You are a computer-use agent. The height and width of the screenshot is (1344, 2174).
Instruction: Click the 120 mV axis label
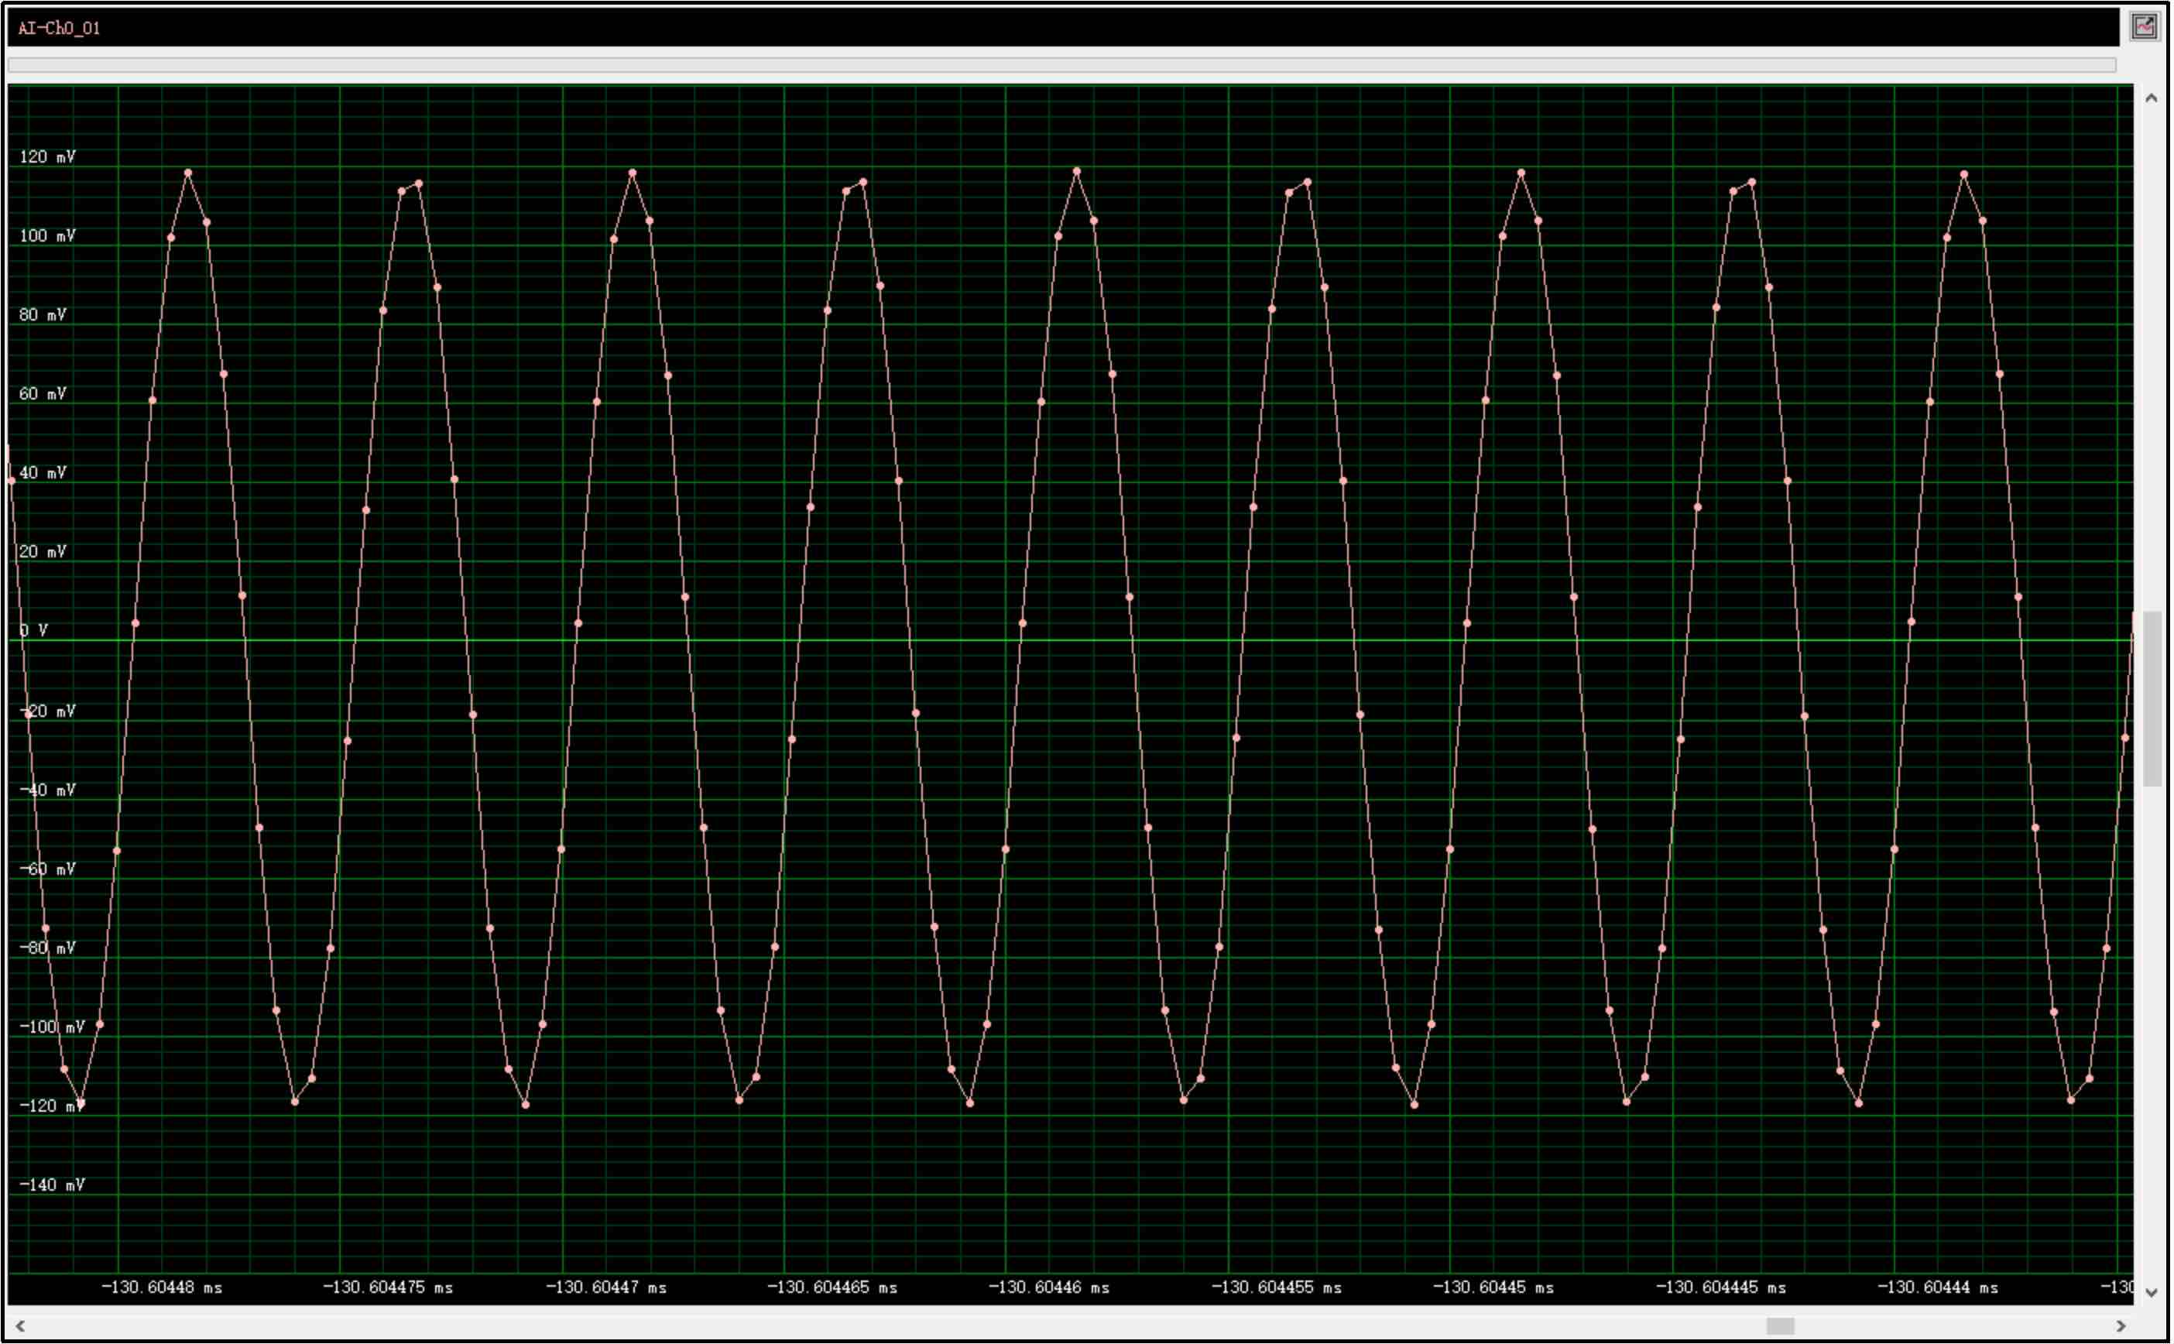[x=48, y=157]
